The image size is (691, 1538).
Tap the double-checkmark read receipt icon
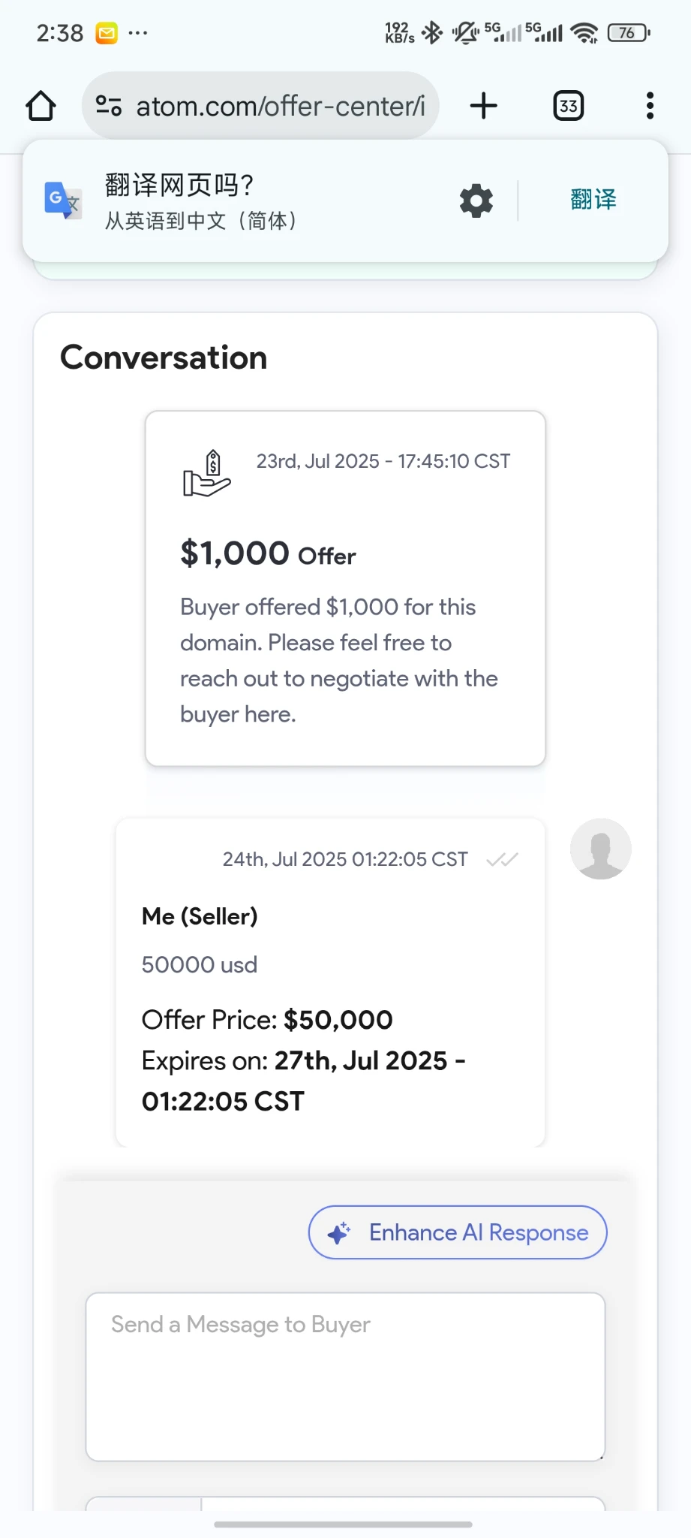[502, 860]
